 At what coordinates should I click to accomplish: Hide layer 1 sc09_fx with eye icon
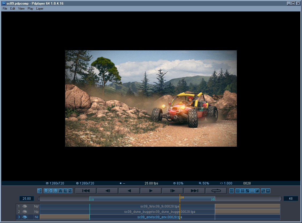point(25,206)
